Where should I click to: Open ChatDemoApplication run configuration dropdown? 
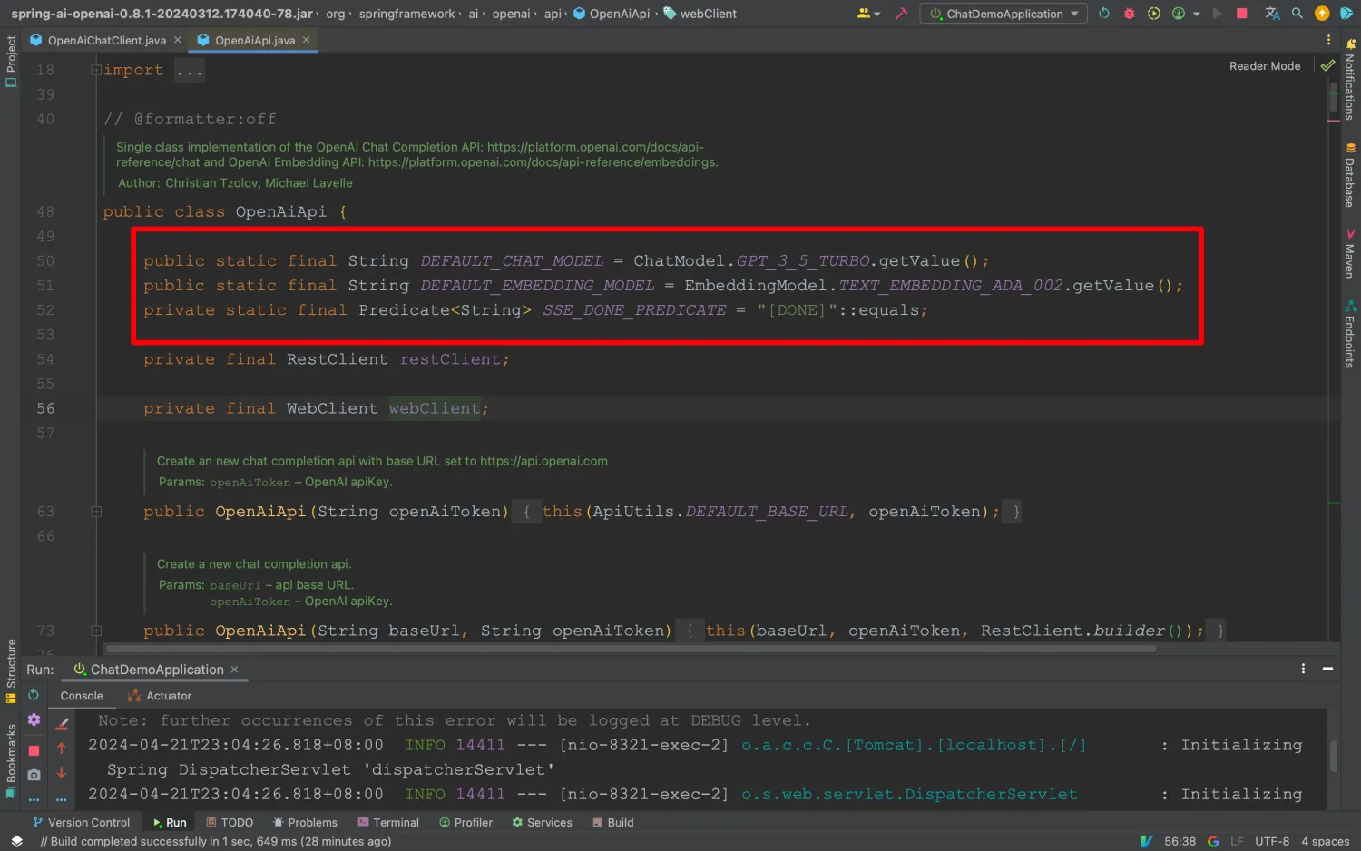click(x=1004, y=14)
